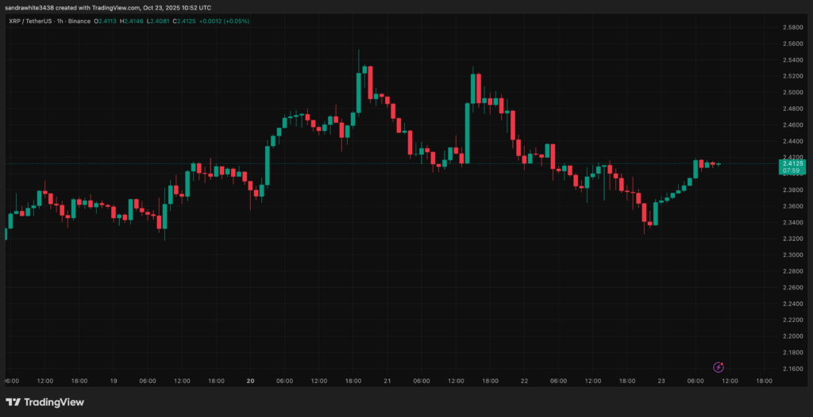This screenshot has height=417, width=813.
Task: Click the low value L2.4081
Action: coord(158,21)
